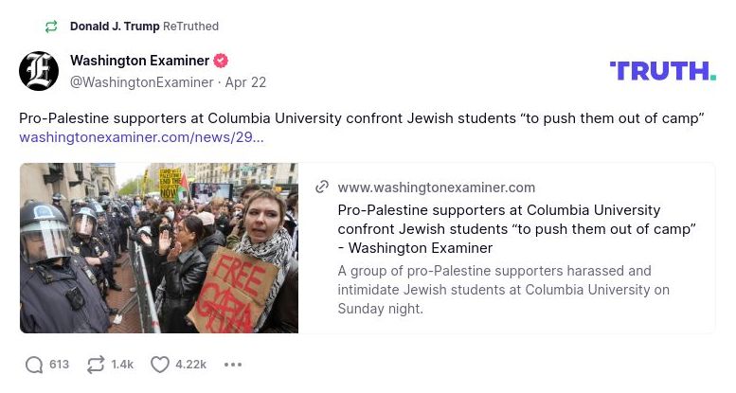The height and width of the screenshot is (393, 736).
Task: Click the green ReTruthed icon above the post
Action: click(x=50, y=27)
